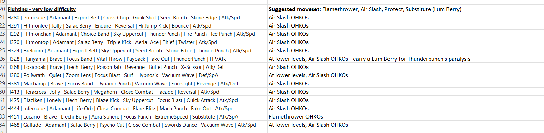Select the H328 Hariyama cell
This screenshot has height=133, width=544.
point(137,59)
